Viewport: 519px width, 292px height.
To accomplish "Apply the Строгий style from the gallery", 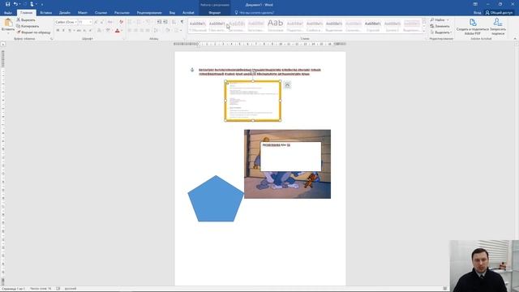I will coord(373,25).
